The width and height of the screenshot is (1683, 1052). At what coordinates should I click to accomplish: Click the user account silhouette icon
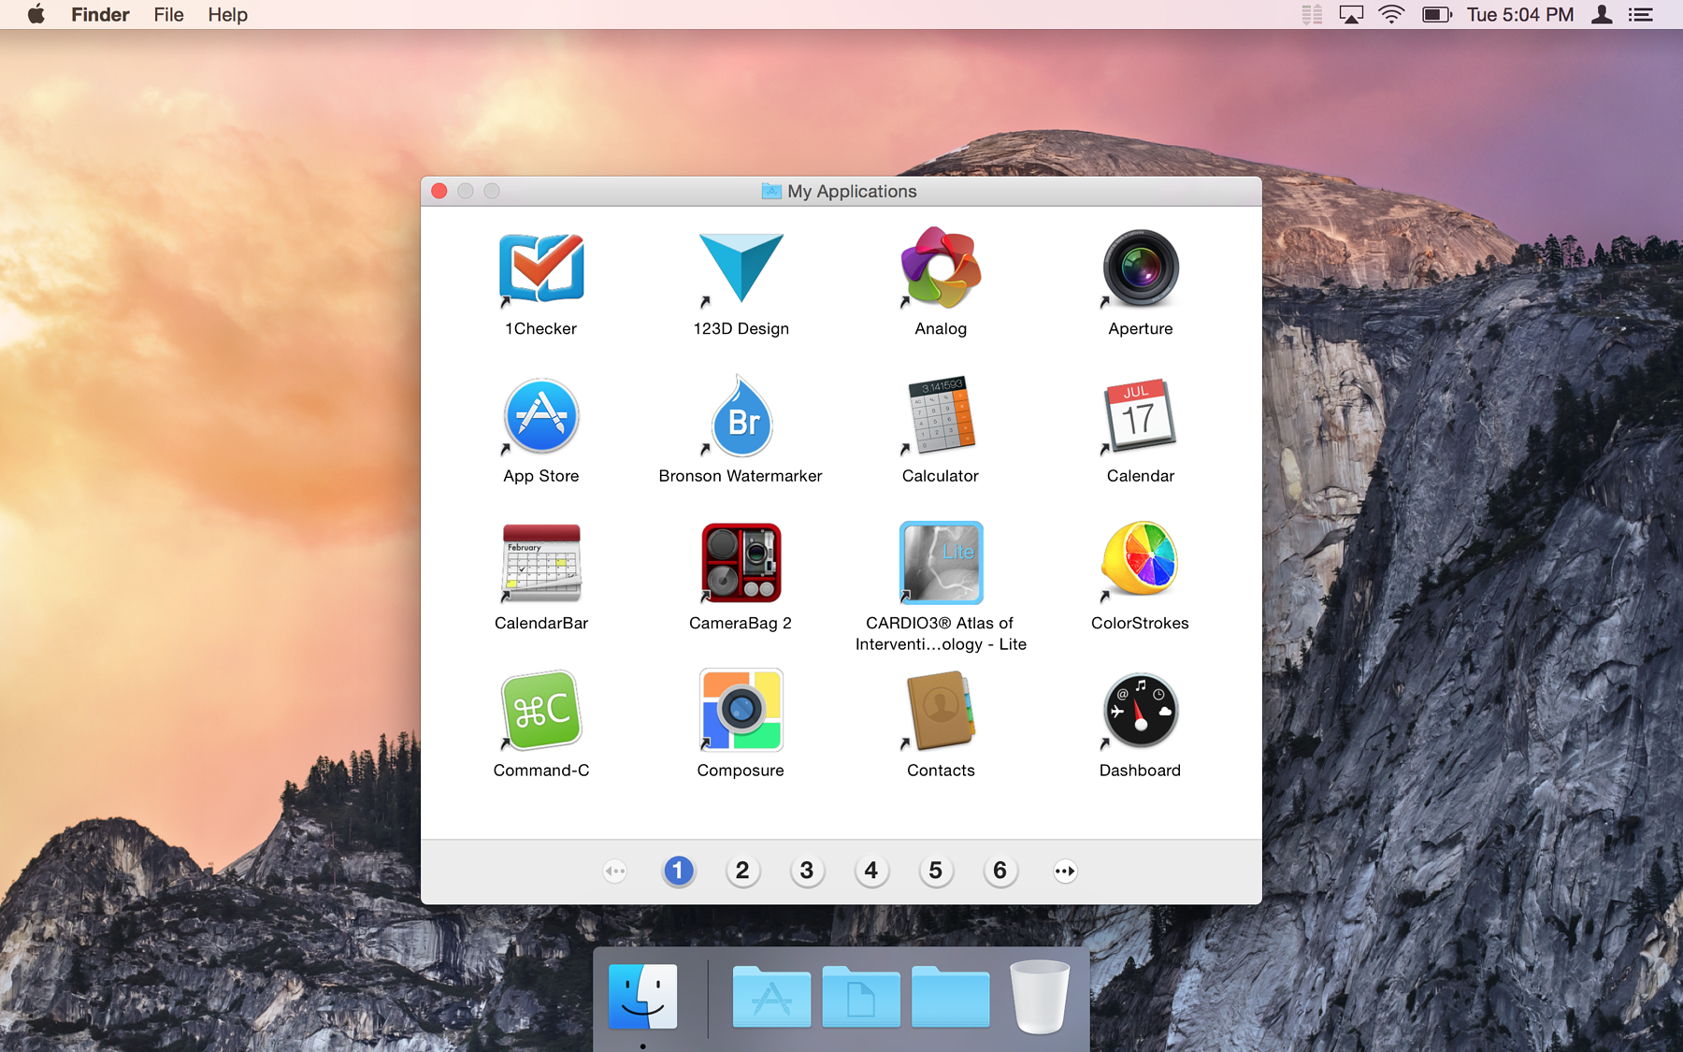coord(1602,14)
